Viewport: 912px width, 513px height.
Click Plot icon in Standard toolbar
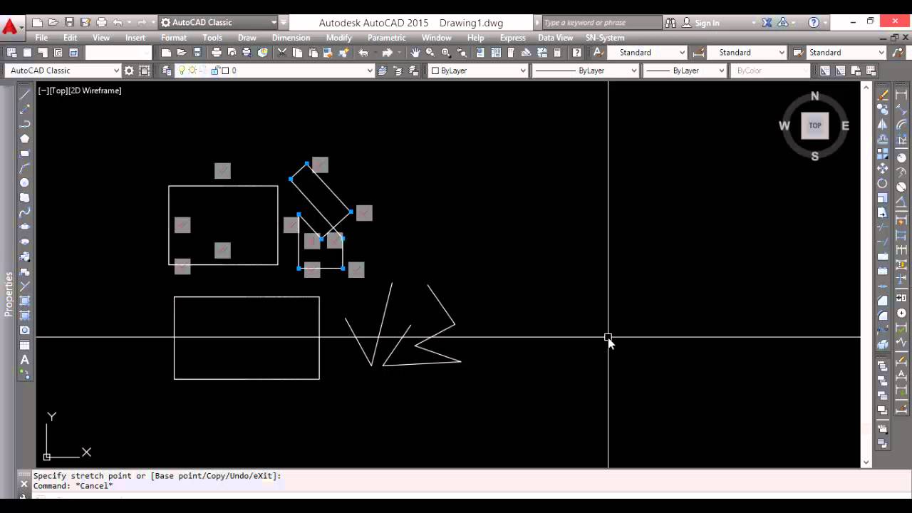pos(217,53)
